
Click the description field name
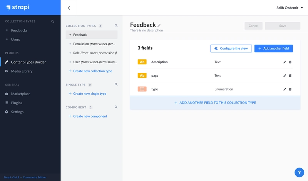point(159,62)
